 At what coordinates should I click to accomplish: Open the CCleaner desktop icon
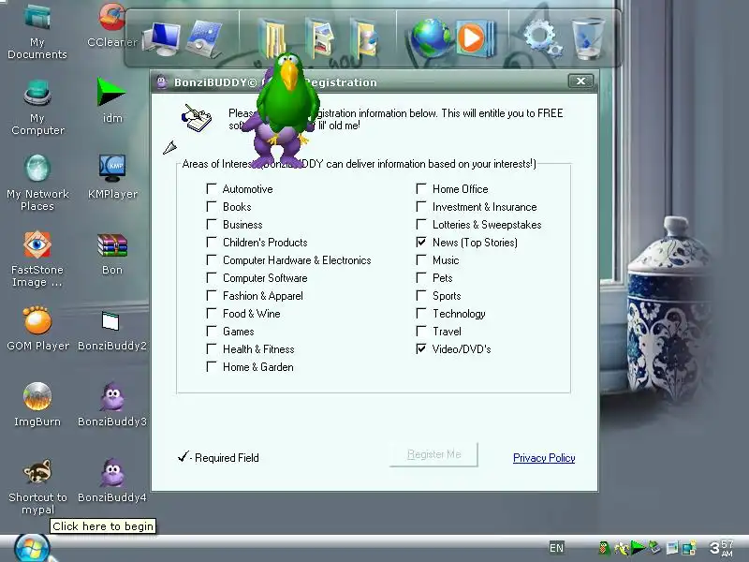[x=111, y=26]
